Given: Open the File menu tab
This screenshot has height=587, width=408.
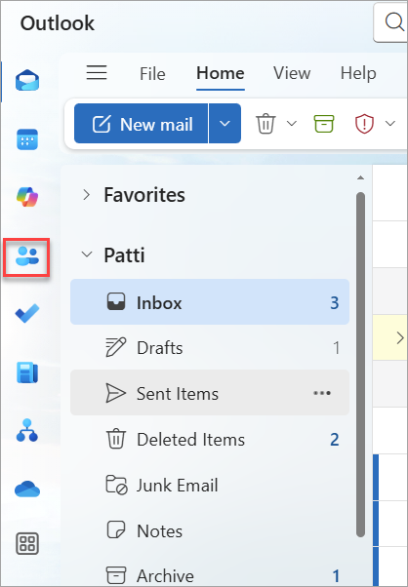Looking at the screenshot, I should [152, 74].
